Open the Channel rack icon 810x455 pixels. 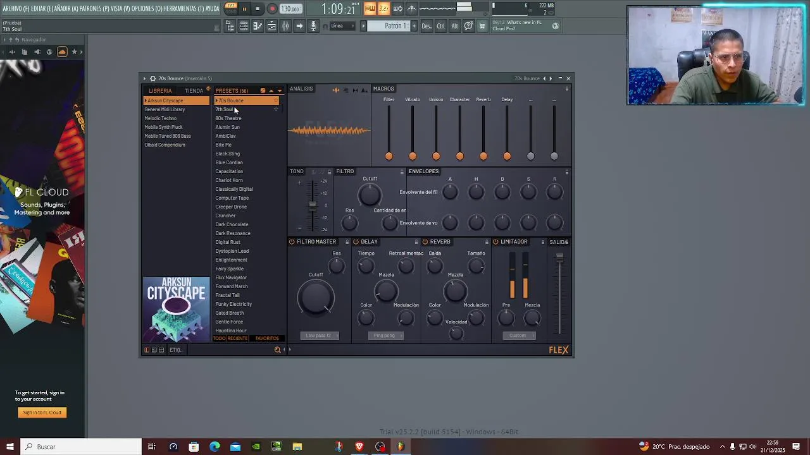pyautogui.click(x=271, y=26)
